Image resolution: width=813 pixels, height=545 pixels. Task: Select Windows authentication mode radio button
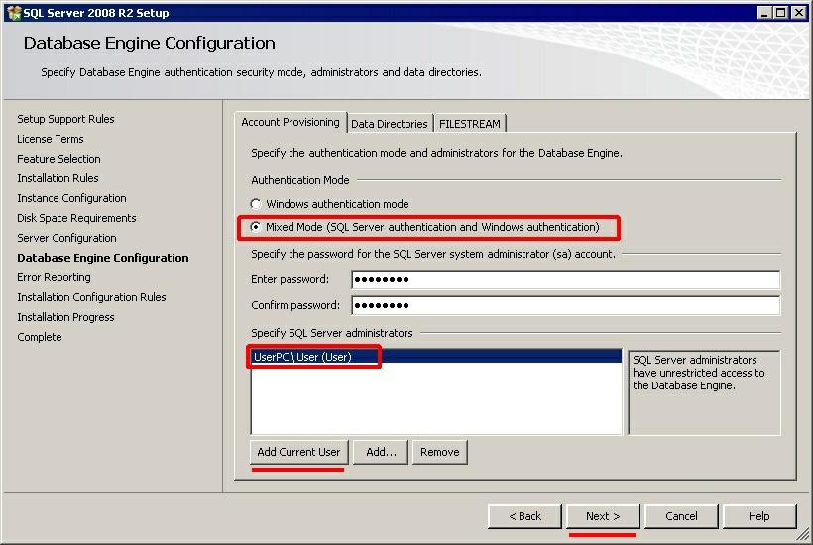pyautogui.click(x=256, y=204)
